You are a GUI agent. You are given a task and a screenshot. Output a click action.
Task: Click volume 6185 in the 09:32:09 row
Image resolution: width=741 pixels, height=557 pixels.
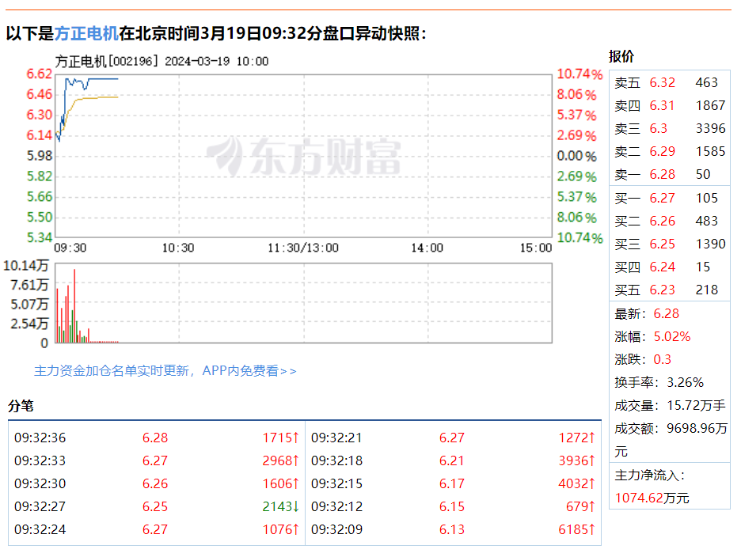point(577,529)
